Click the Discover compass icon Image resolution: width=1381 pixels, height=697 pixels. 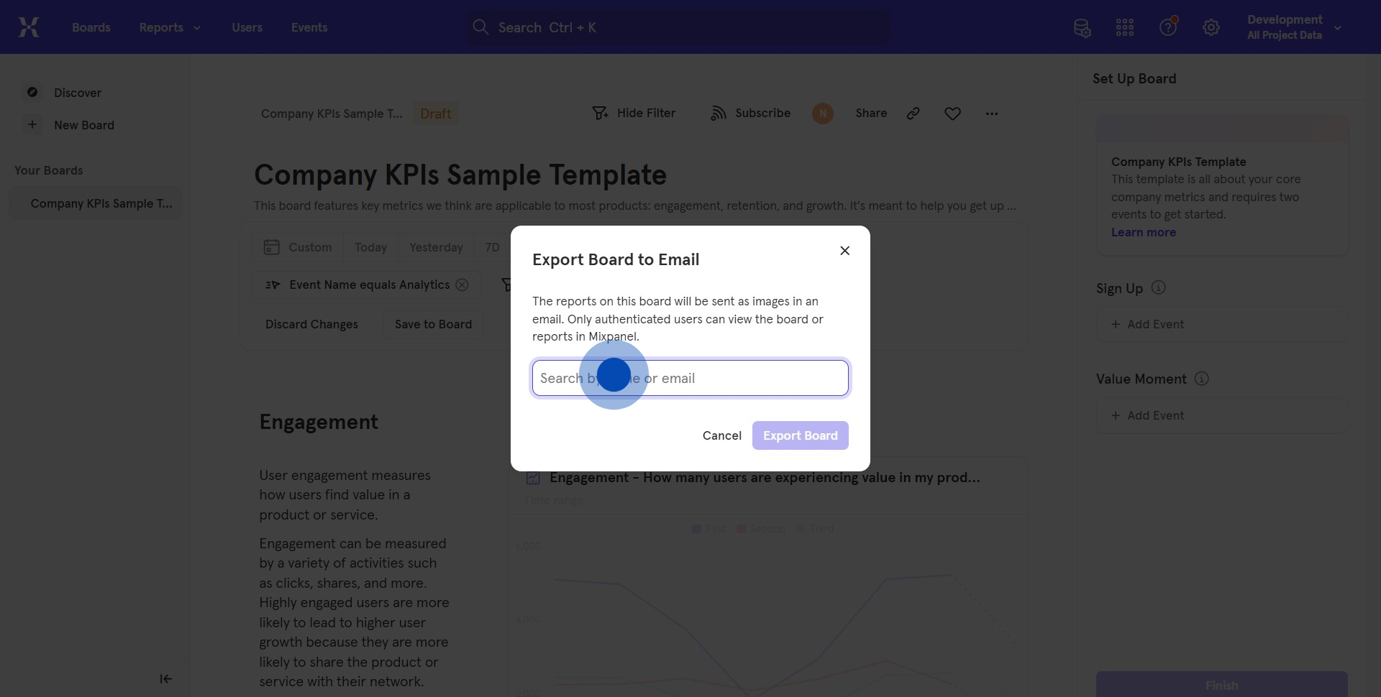(32, 93)
